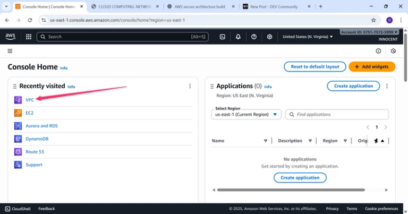
Task: Open the Route 53 link
Action: (35, 151)
